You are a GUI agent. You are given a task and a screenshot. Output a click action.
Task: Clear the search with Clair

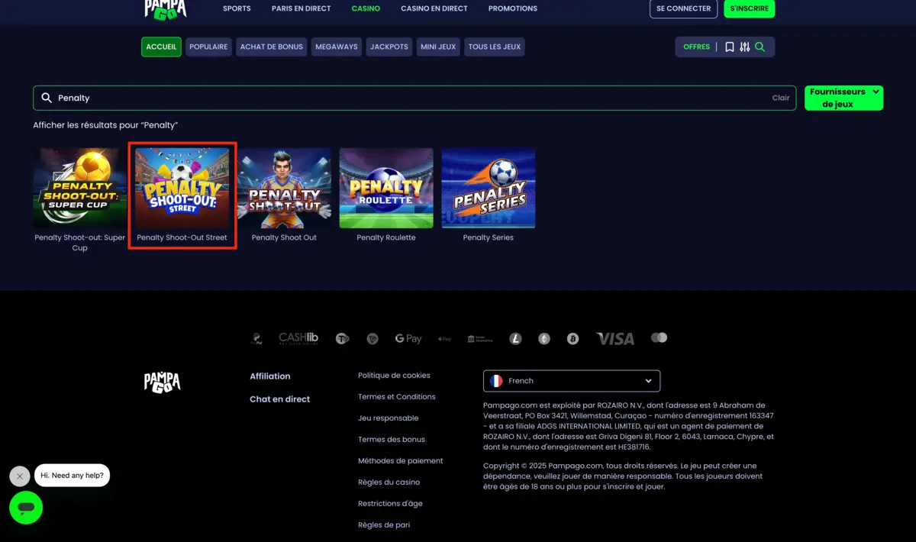781,98
